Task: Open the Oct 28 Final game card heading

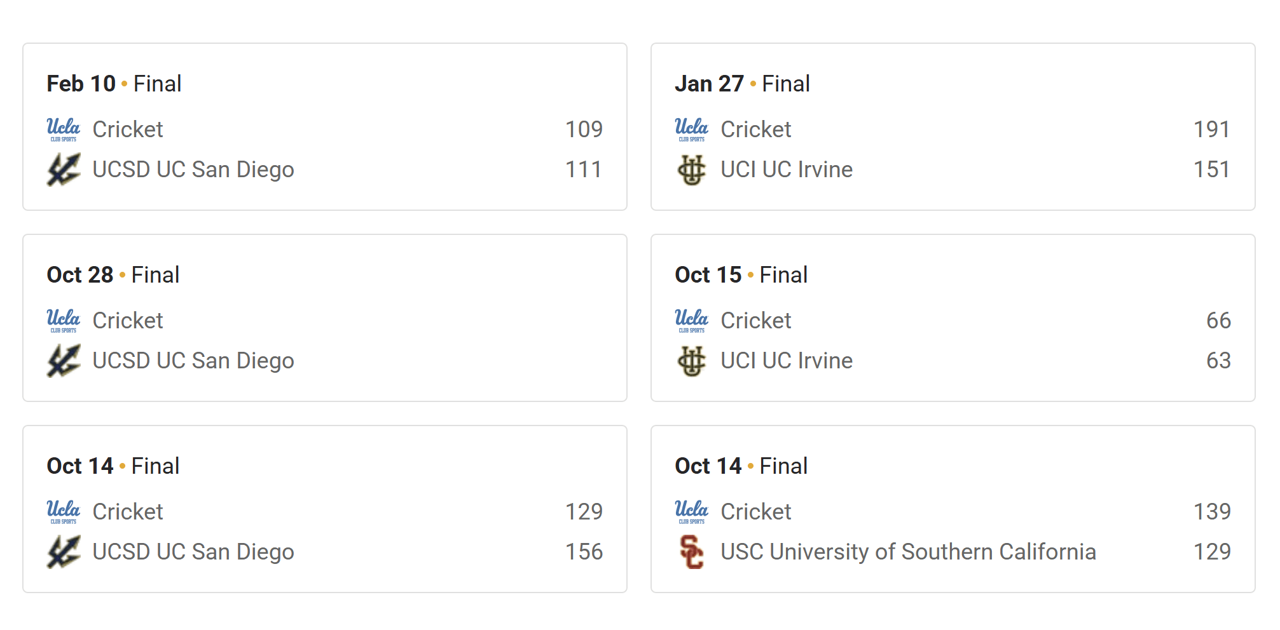Action: (x=113, y=275)
